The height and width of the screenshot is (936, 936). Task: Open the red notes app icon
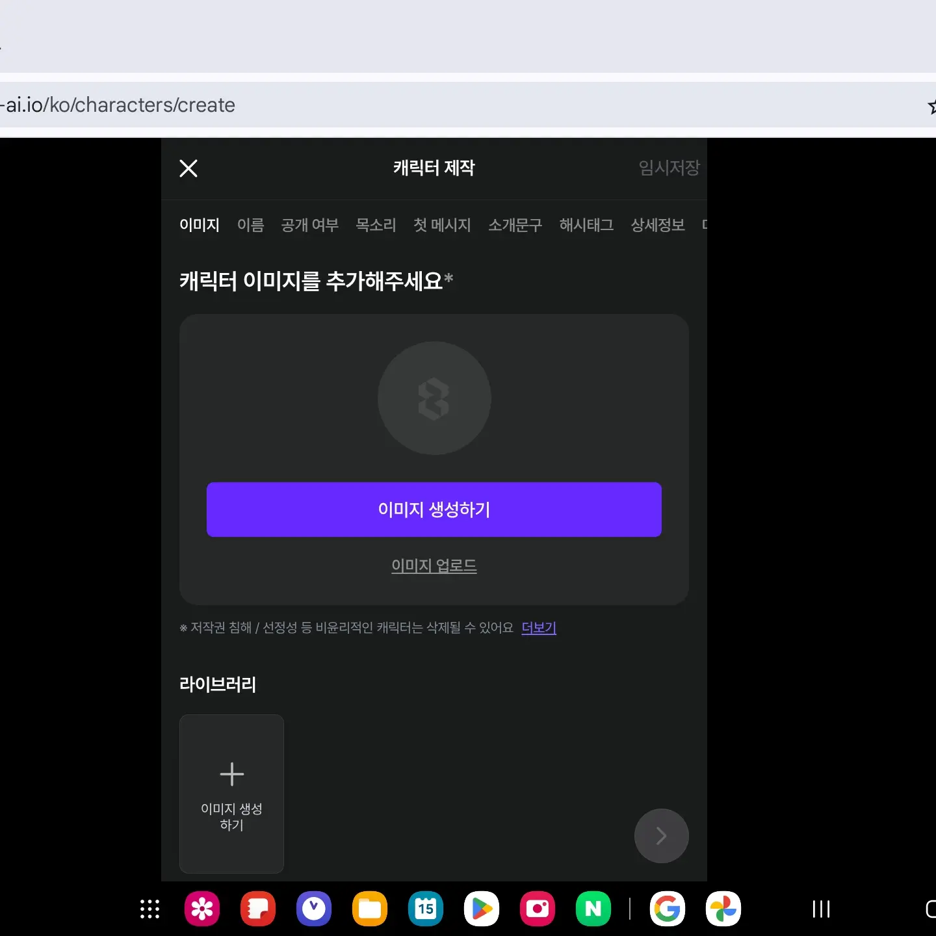pyautogui.click(x=258, y=909)
